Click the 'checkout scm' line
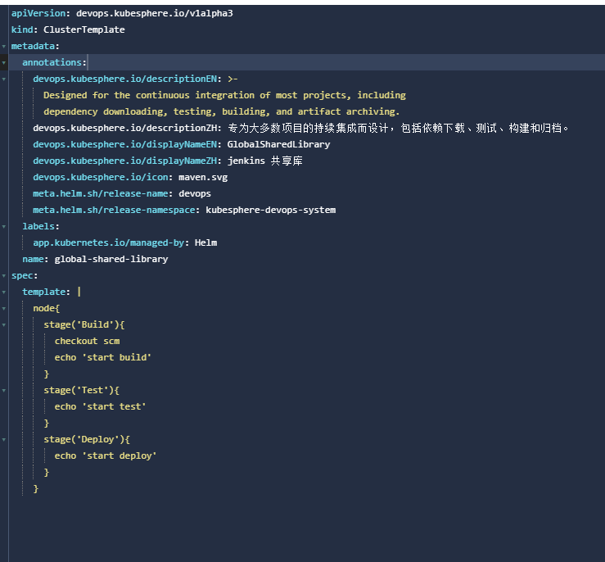The image size is (605, 562). coord(88,341)
